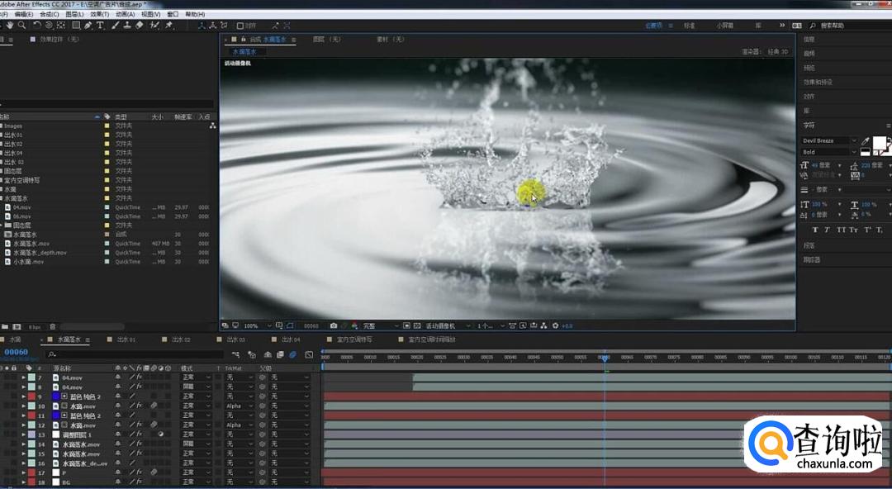Select the Hand tool in toolbar
The image size is (892, 489).
[11, 26]
